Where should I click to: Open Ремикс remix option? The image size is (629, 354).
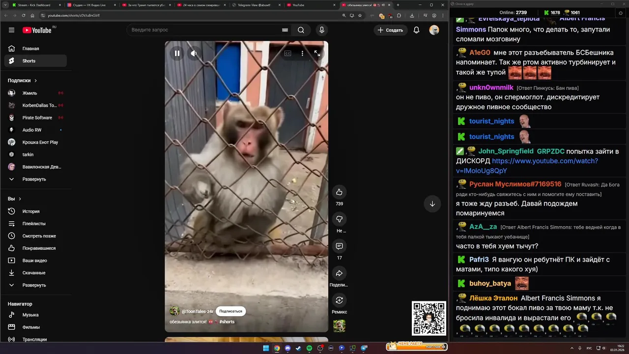(339, 300)
